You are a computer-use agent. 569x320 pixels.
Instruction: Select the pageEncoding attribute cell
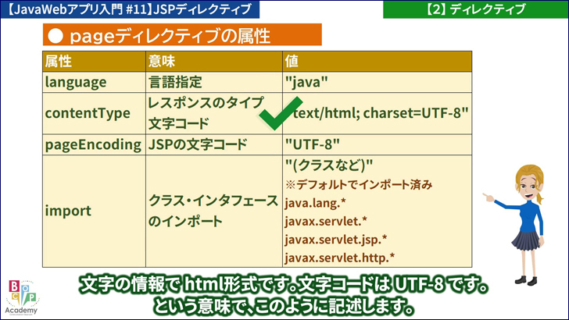click(92, 144)
